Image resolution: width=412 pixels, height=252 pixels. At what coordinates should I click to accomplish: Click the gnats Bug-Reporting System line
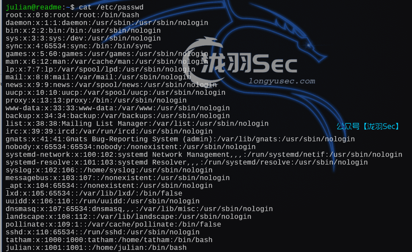180,139
